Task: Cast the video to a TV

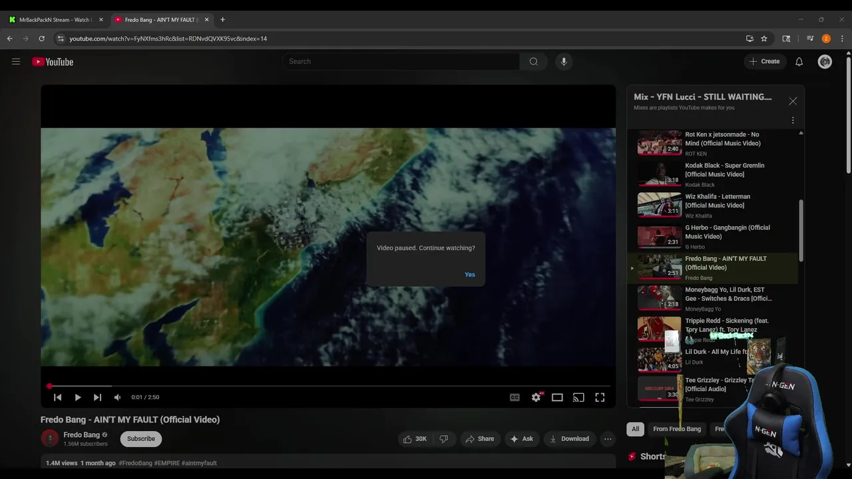Action: (578, 397)
